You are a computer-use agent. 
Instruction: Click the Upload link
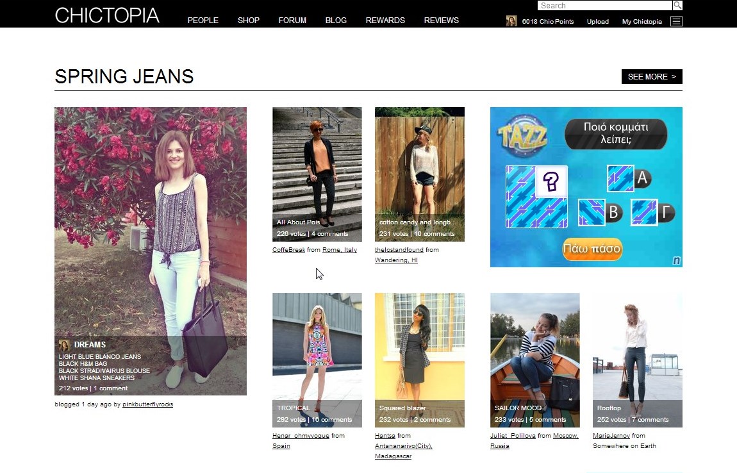(597, 22)
